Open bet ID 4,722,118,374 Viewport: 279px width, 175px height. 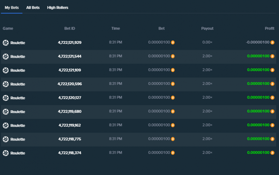click(x=69, y=153)
